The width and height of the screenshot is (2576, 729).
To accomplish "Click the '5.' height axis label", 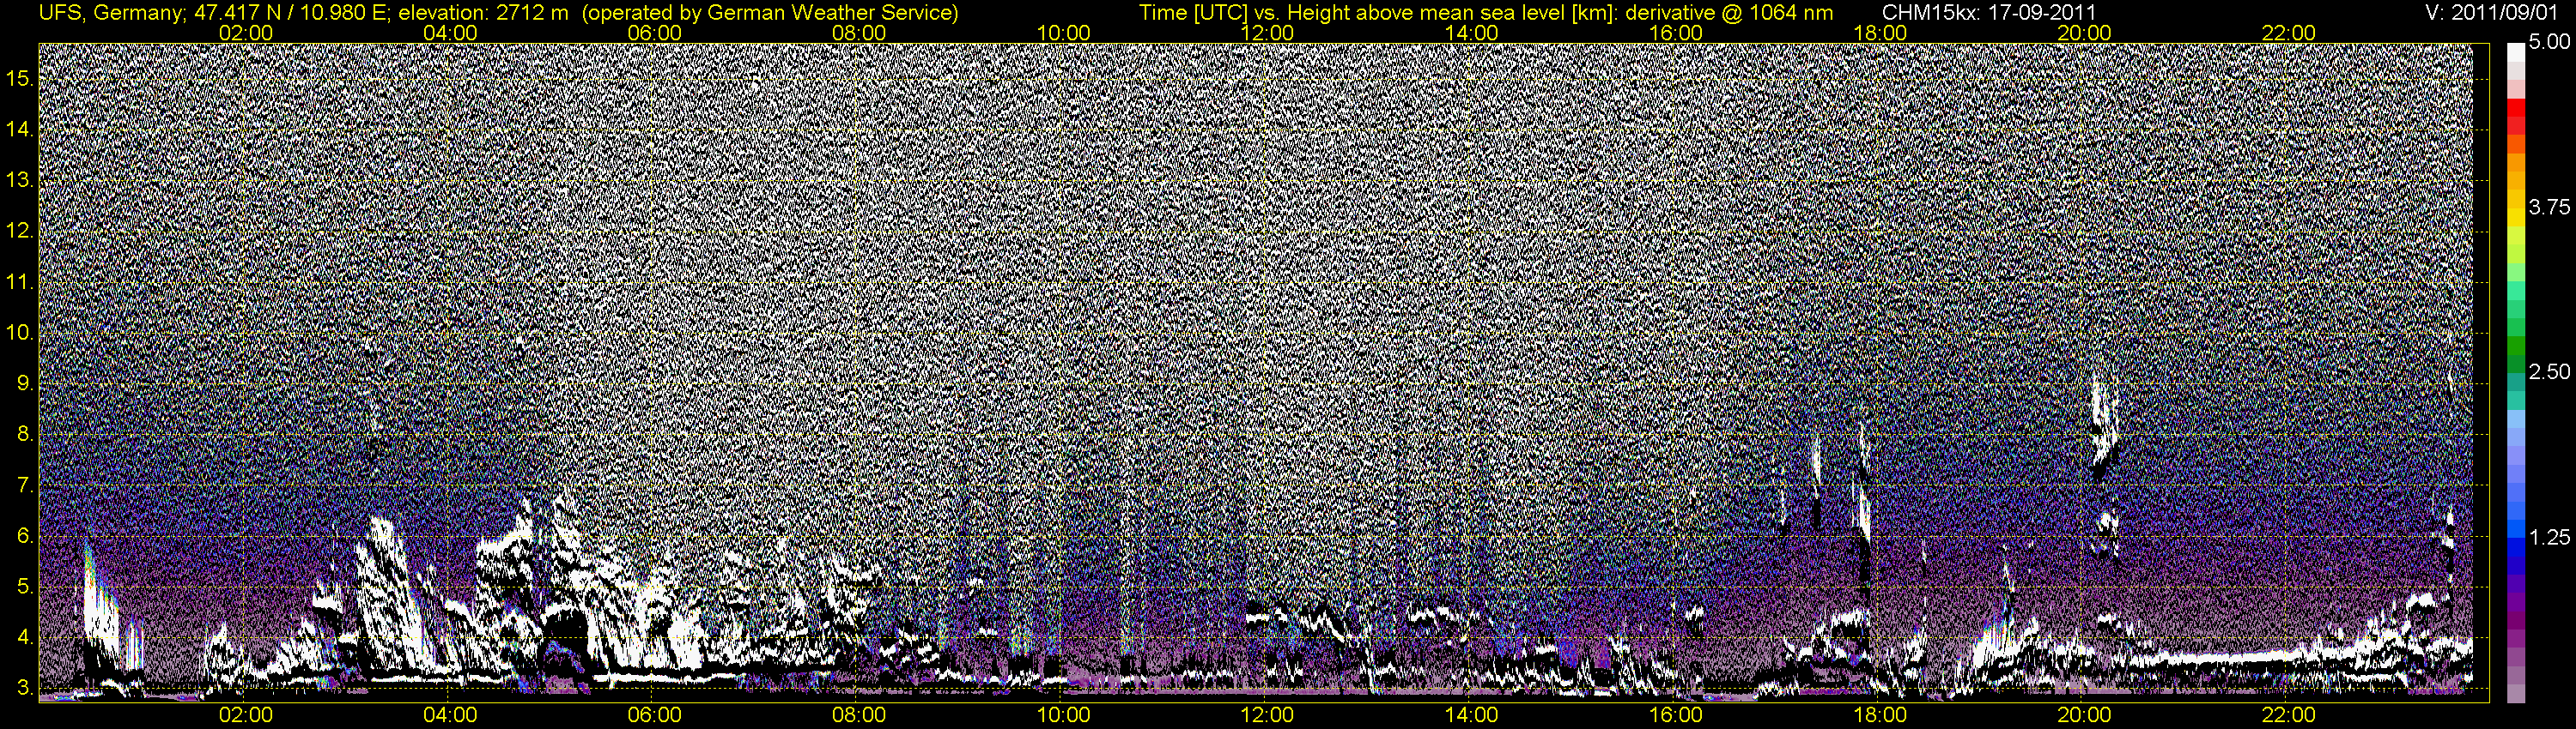I will pos(26,587).
